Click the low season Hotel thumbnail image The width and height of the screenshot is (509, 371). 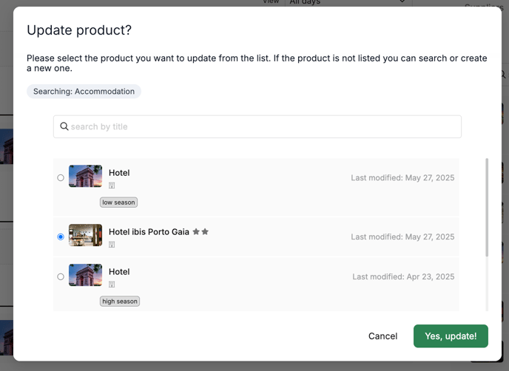coord(85,176)
